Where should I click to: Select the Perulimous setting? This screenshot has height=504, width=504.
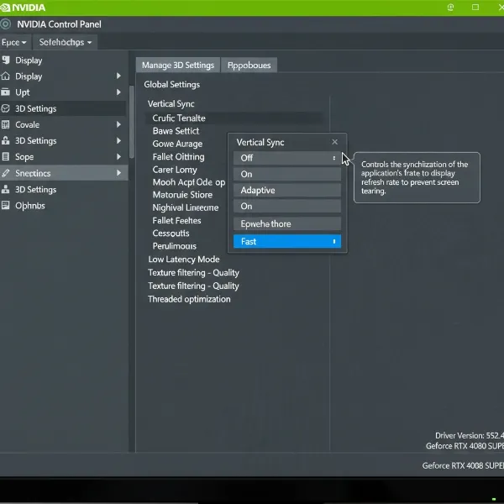point(174,246)
